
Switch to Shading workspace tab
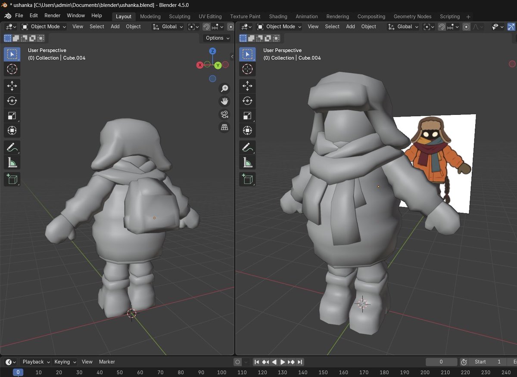(x=278, y=16)
